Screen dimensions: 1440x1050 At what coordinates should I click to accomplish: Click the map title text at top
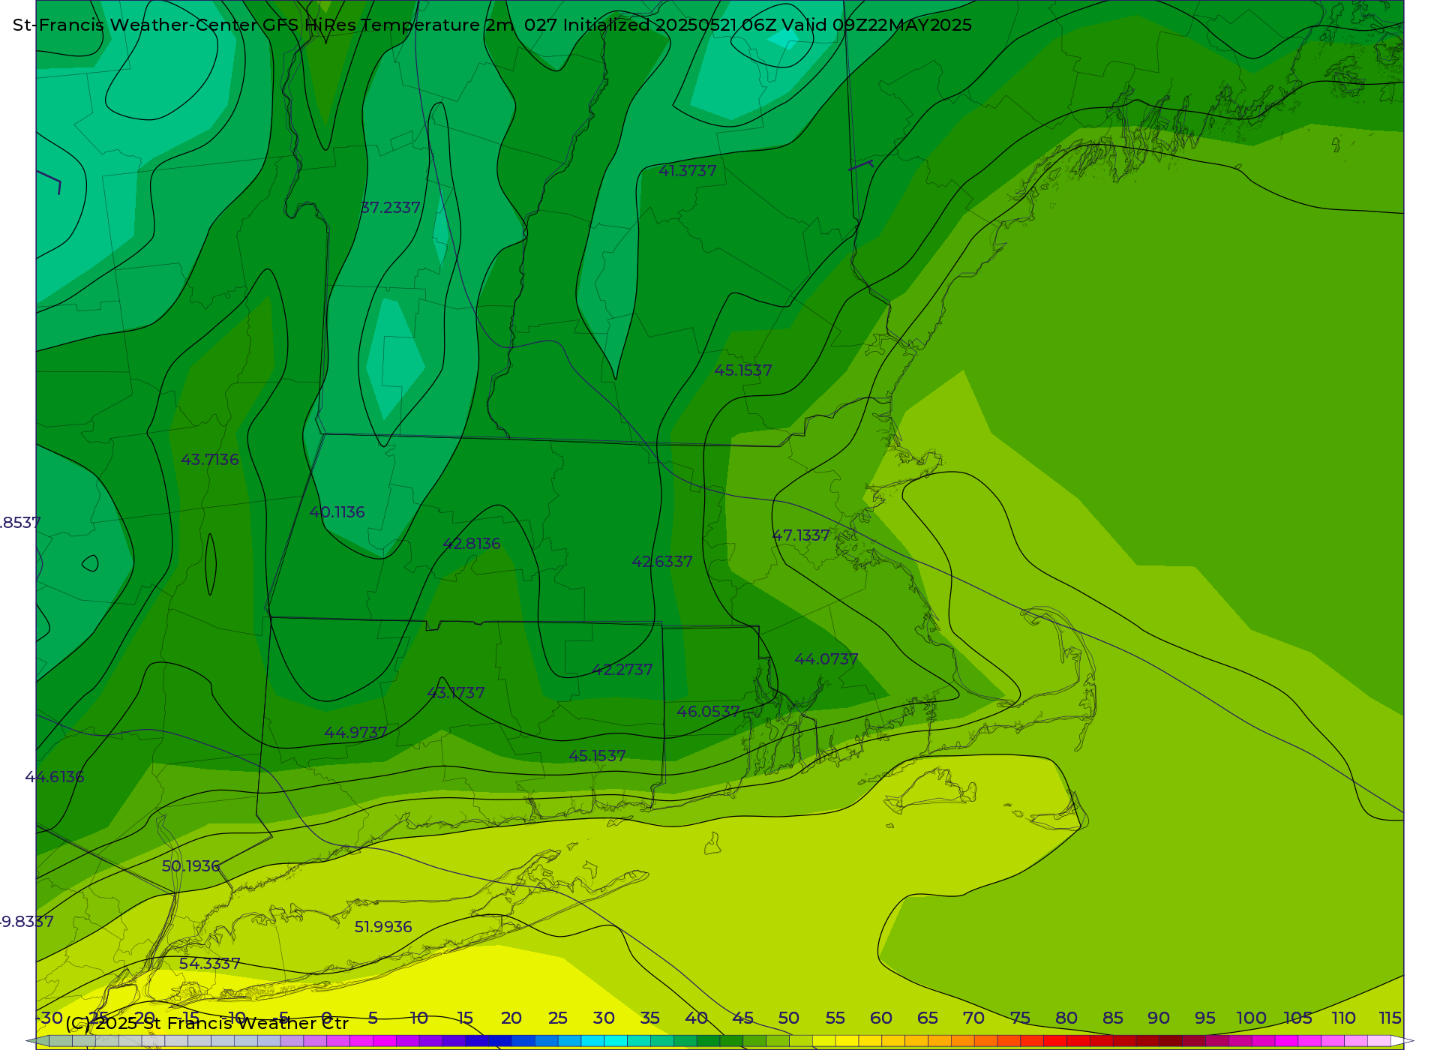492,25
